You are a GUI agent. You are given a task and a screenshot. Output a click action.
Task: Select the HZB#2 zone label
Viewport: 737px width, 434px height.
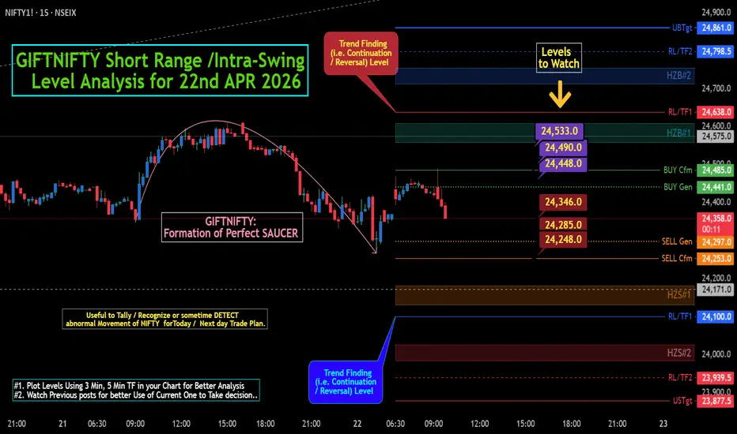pyautogui.click(x=678, y=76)
